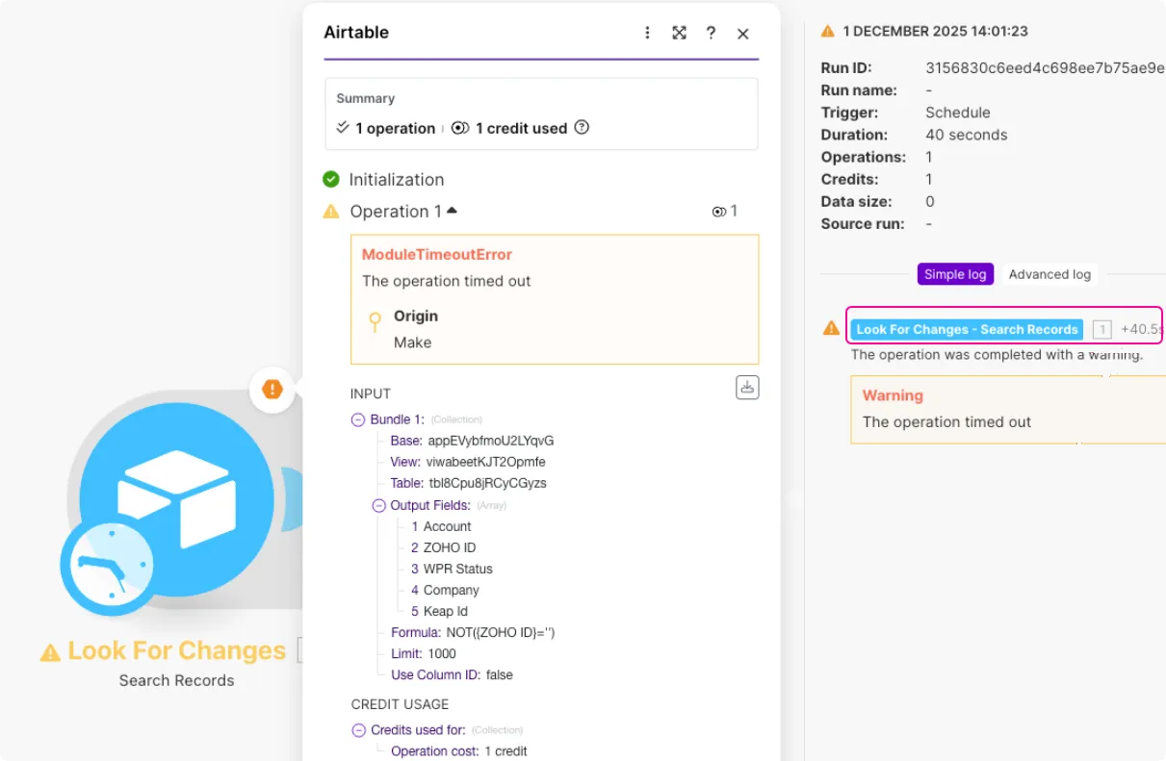
Task: Click the credit usage help question icon
Action: (582, 127)
